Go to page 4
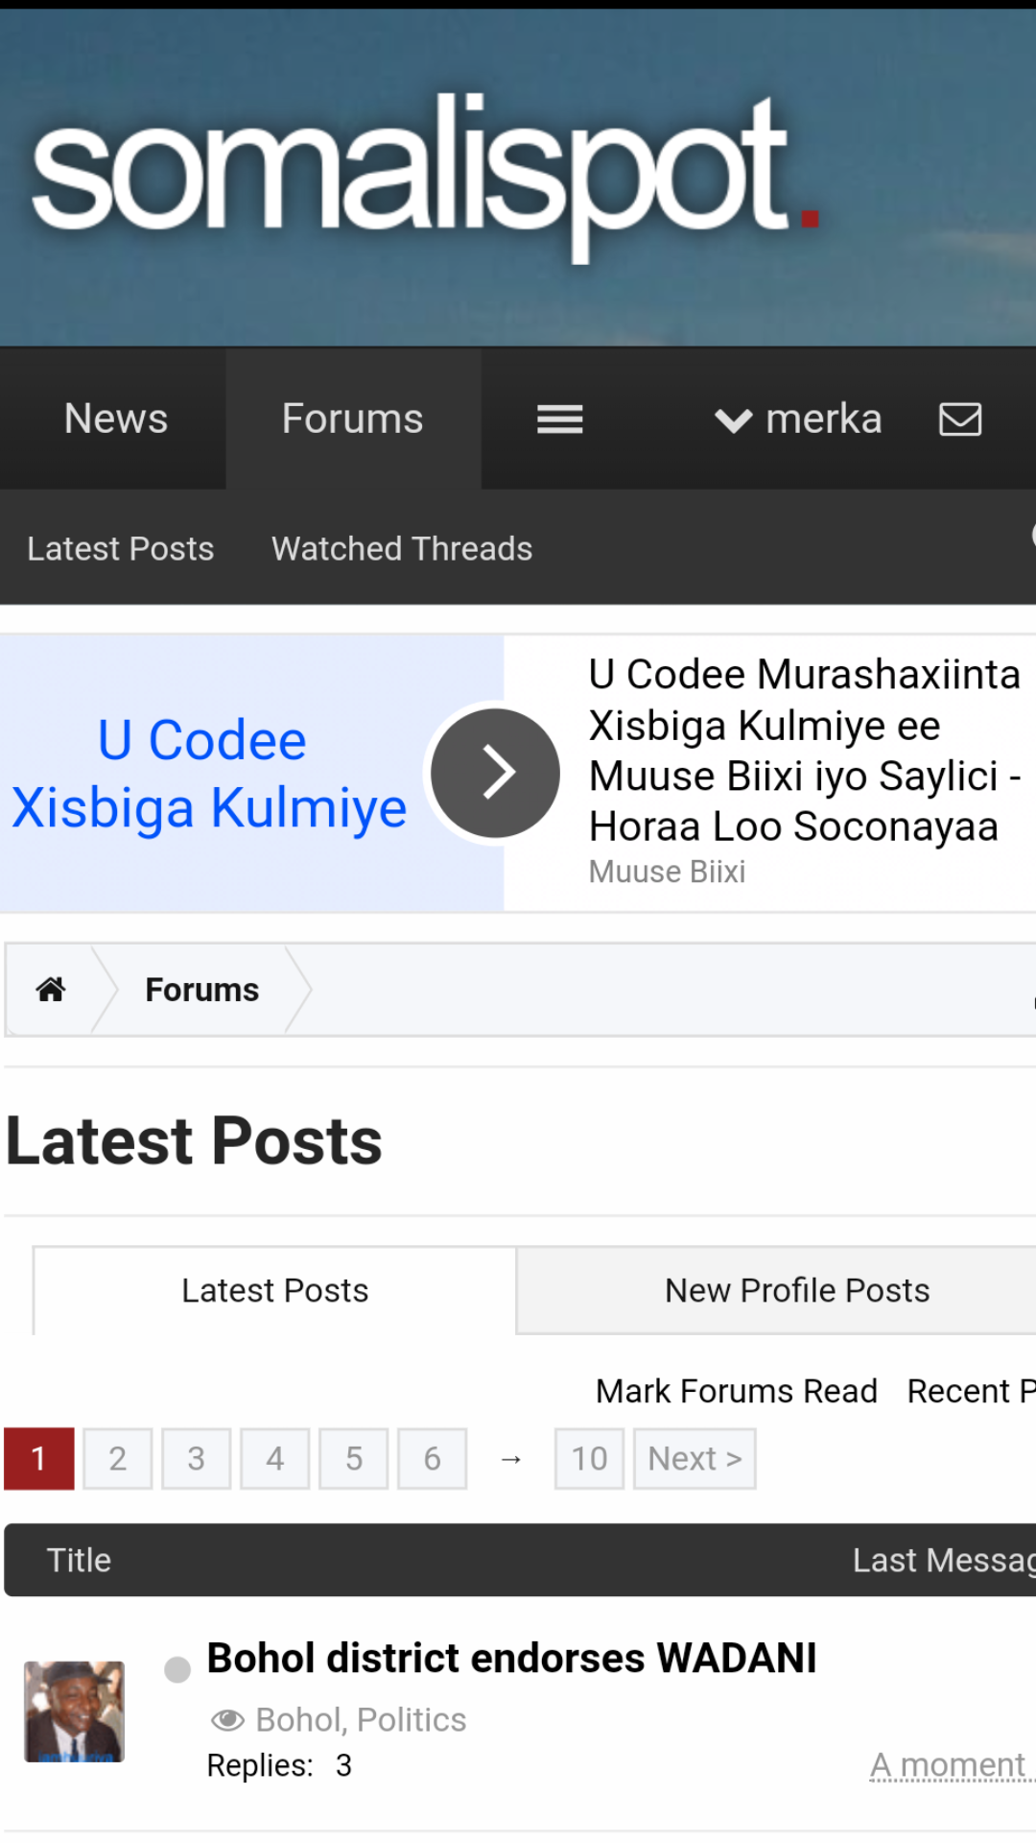 click(x=275, y=1459)
